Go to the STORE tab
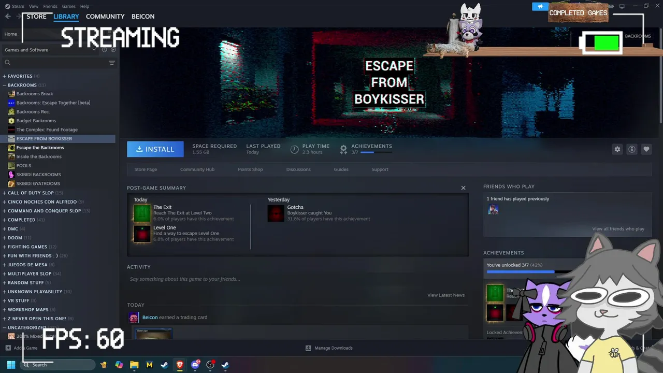 (36, 17)
